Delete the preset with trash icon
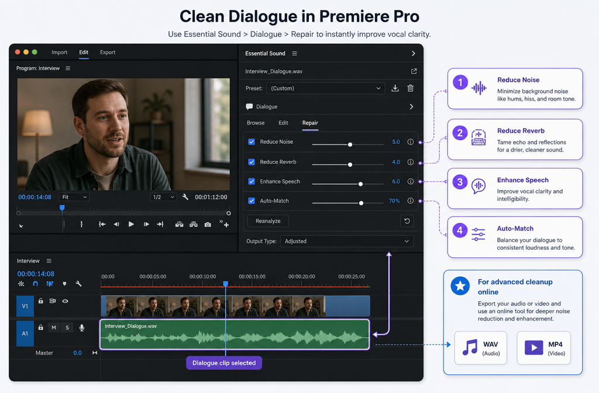 tap(410, 88)
